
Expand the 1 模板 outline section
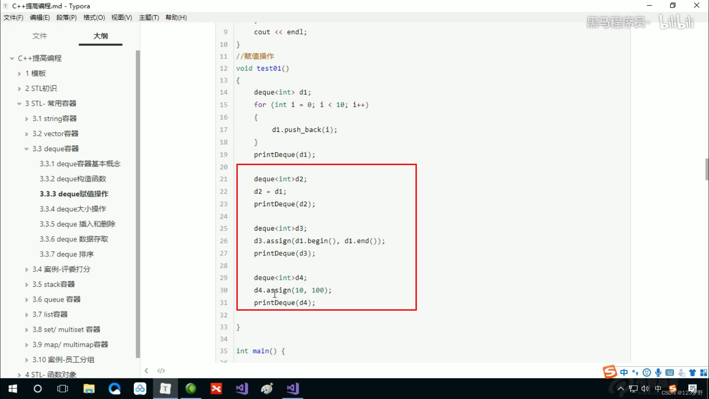pos(19,74)
